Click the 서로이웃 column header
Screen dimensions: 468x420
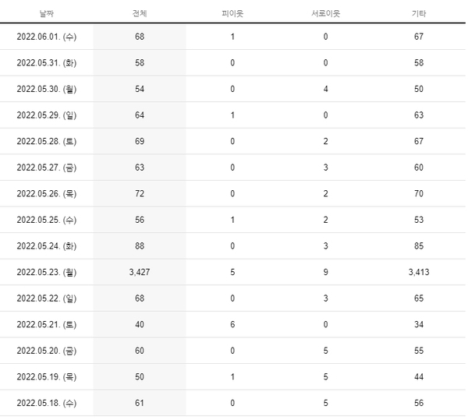pos(325,13)
